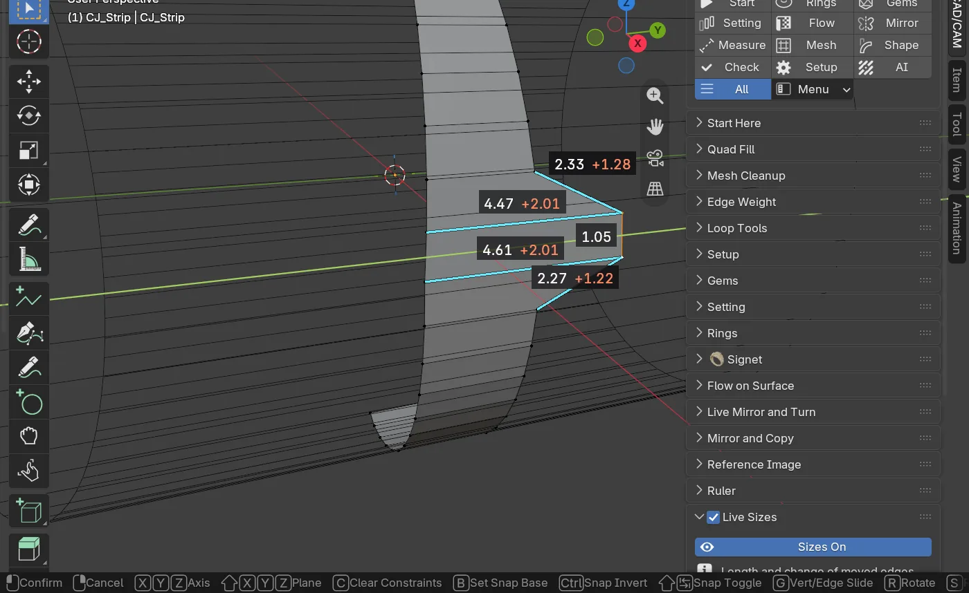Toggle camera view icon
This screenshot has height=593, width=969.
(x=655, y=158)
